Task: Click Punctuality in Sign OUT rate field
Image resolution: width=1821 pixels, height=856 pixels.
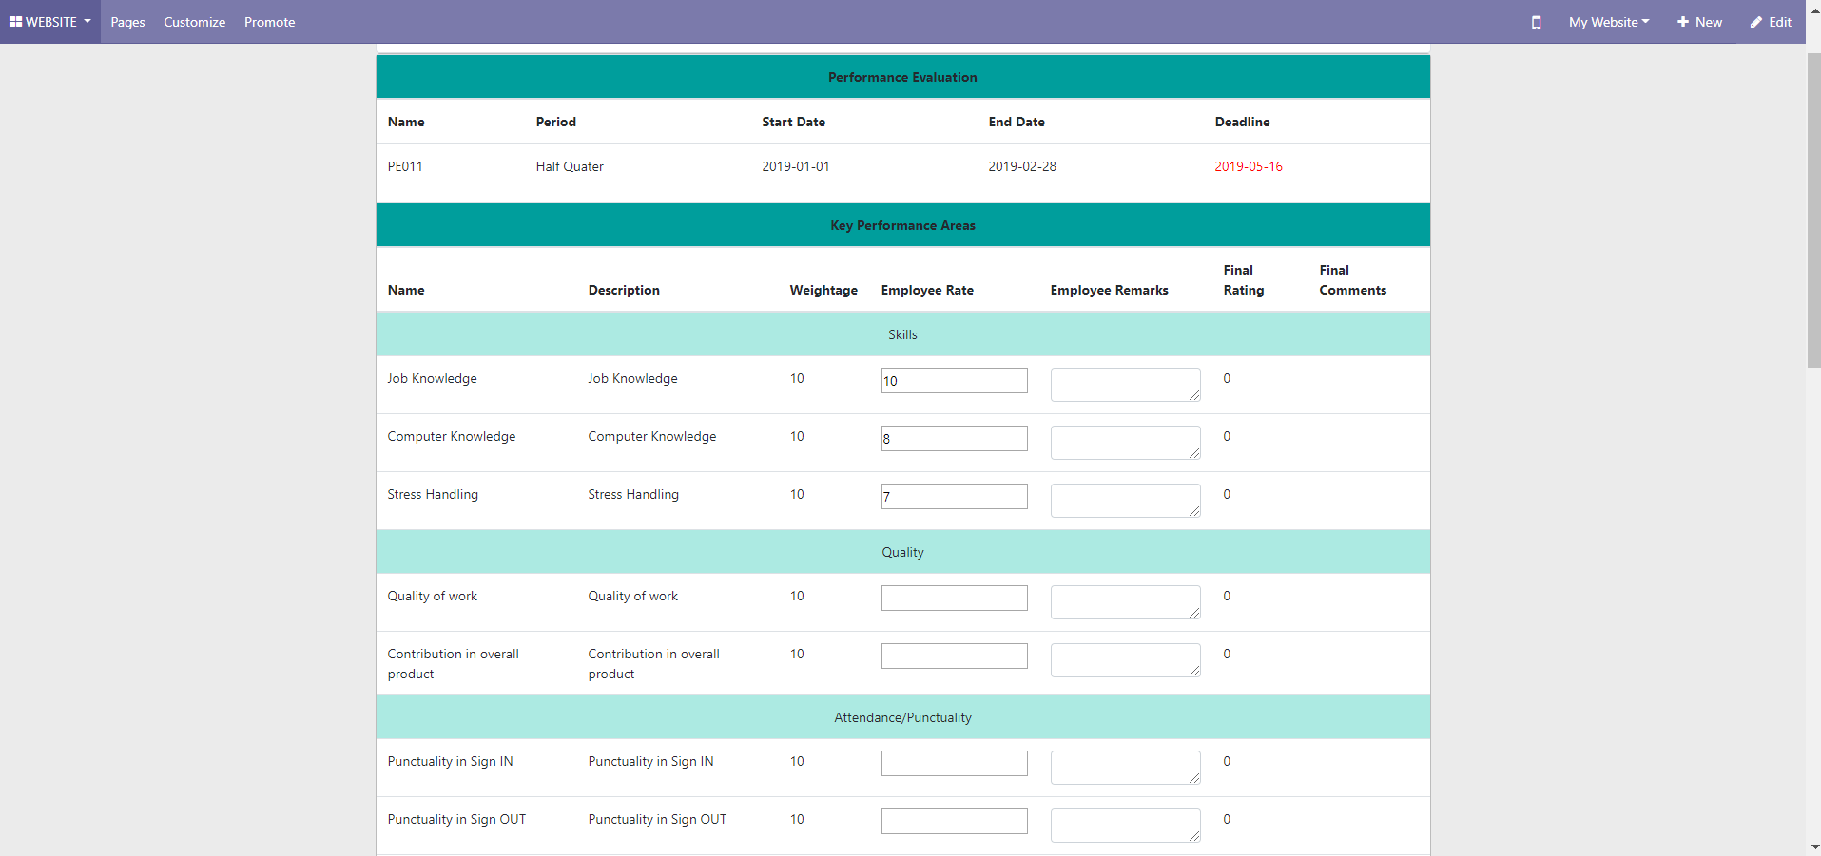Action: click(954, 821)
